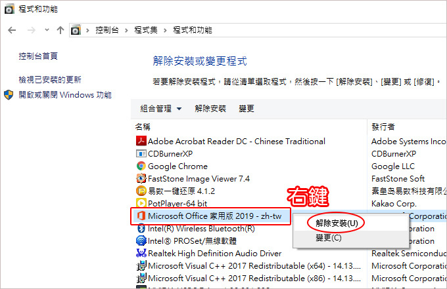Open 開啟或關閉 Windows 功能 link

pyautogui.click(x=65, y=94)
